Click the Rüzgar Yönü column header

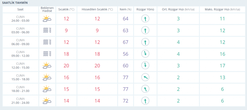pyautogui.click(x=145, y=9)
